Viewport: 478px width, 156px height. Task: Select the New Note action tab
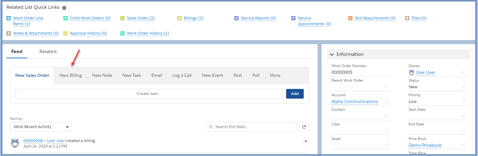click(x=102, y=75)
